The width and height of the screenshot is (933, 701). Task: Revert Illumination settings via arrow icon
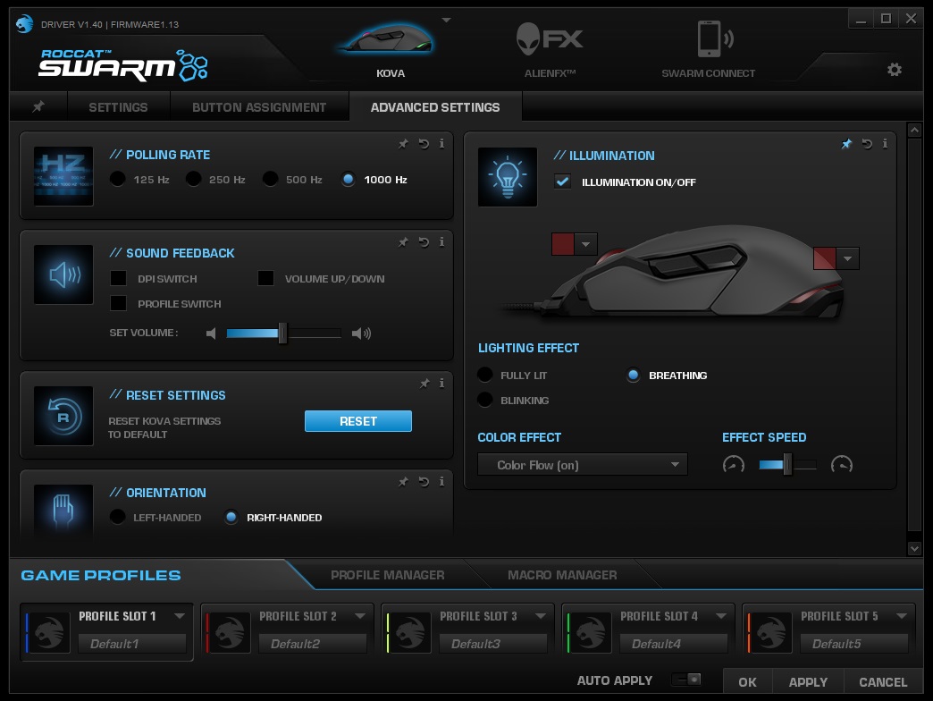pyautogui.click(x=867, y=143)
